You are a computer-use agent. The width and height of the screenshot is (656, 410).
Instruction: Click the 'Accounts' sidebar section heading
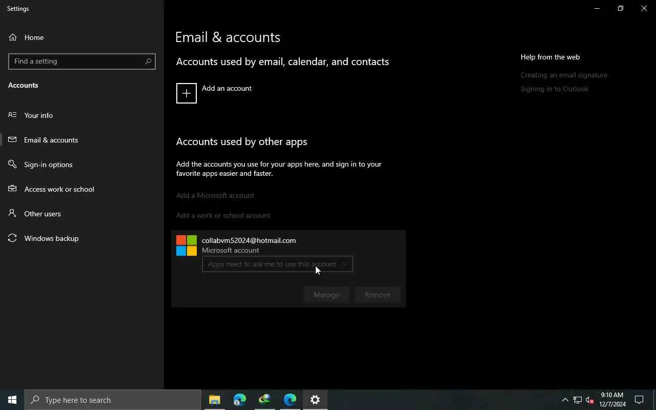coord(23,85)
